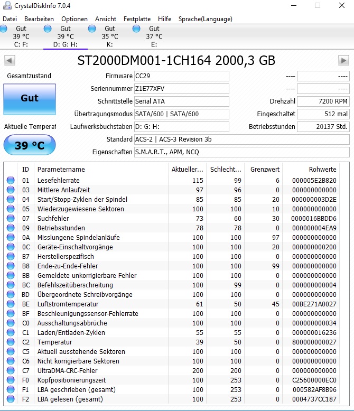Select the K: disk tab
Image resolution: width=354 pixels, height=411 pixels.
pyautogui.click(x=109, y=36)
